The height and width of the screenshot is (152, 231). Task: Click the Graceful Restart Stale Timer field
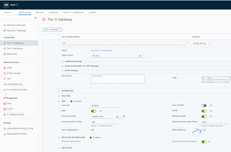click(215, 122)
